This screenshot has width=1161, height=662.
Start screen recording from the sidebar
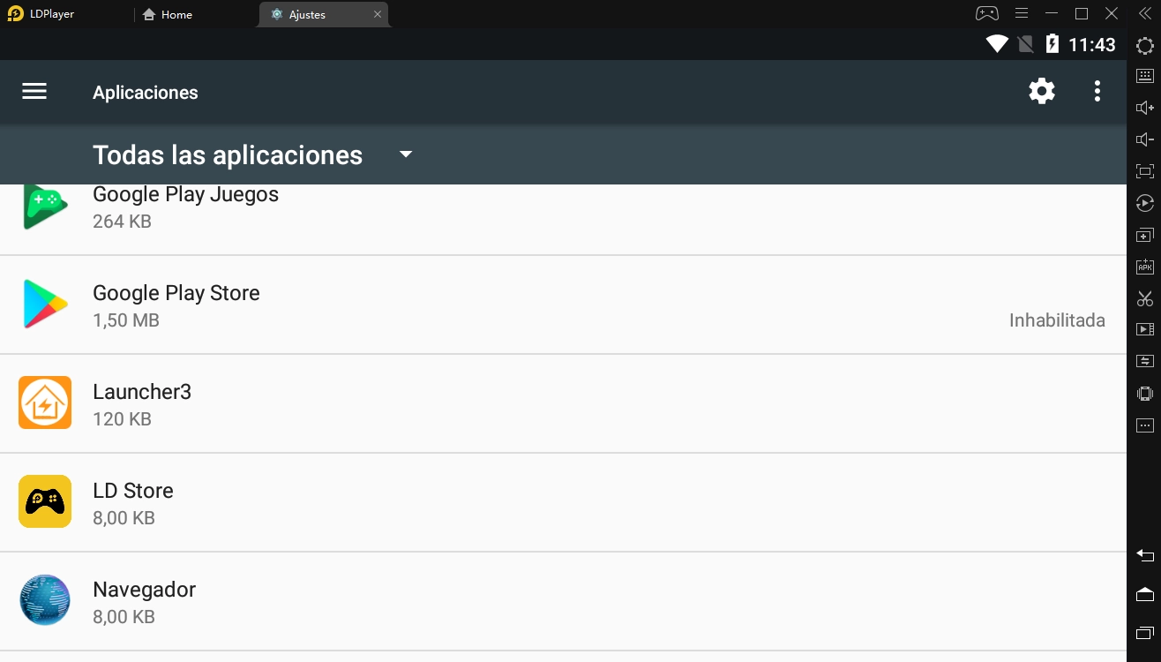pyautogui.click(x=1144, y=328)
